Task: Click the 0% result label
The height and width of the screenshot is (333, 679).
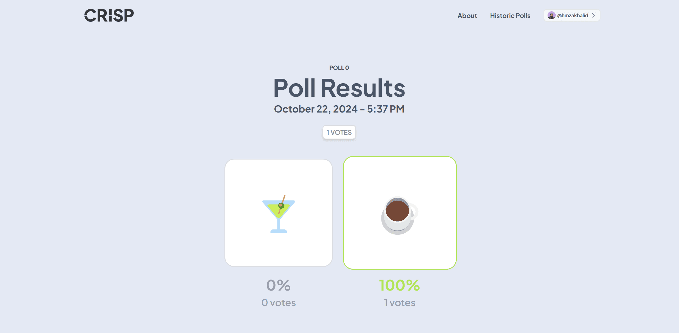Action: click(278, 285)
